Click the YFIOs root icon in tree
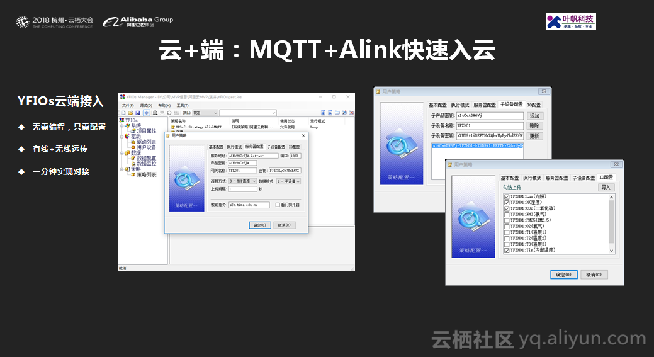The image size is (654, 357). point(121,120)
